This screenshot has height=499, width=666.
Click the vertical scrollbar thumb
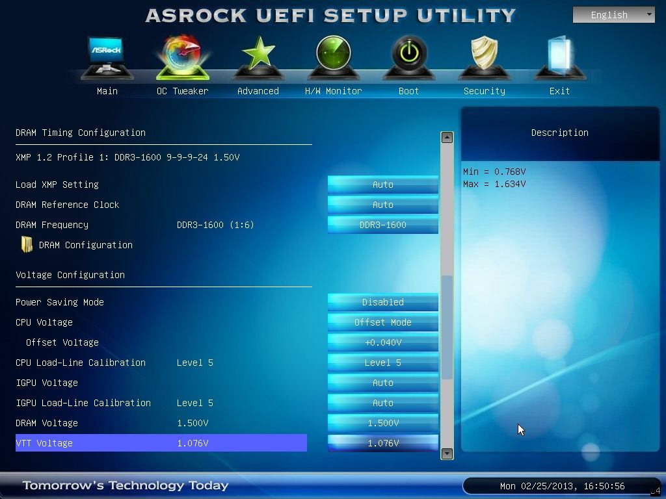click(x=447, y=327)
